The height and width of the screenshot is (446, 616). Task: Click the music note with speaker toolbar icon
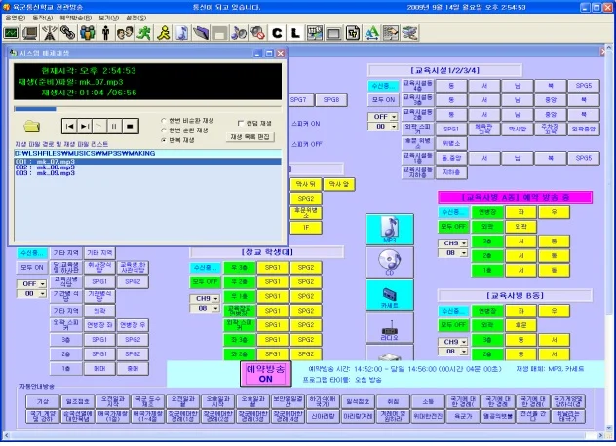pyautogui.click(x=239, y=33)
